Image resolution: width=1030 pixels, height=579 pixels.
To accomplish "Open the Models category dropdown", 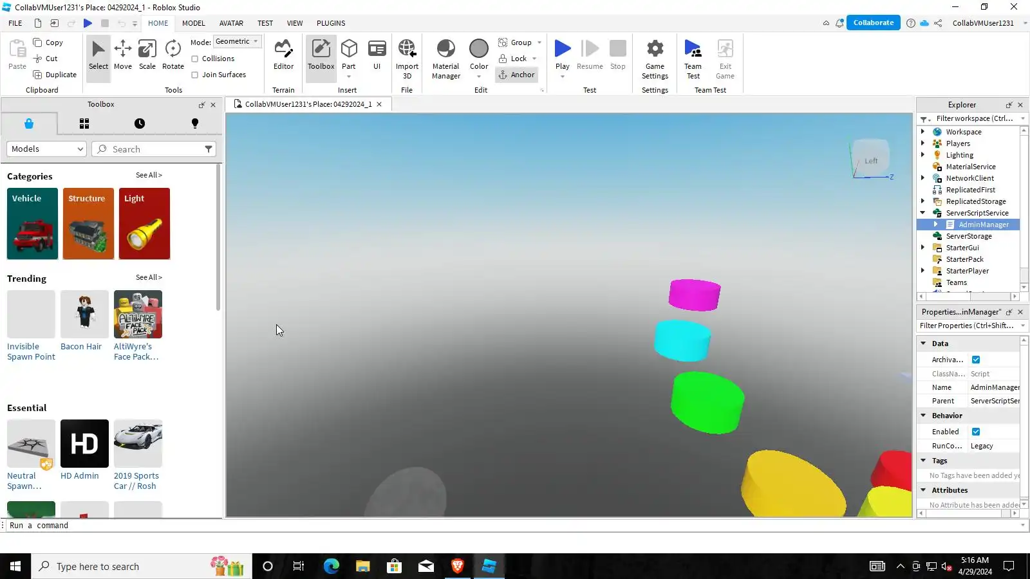I will pos(46,149).
